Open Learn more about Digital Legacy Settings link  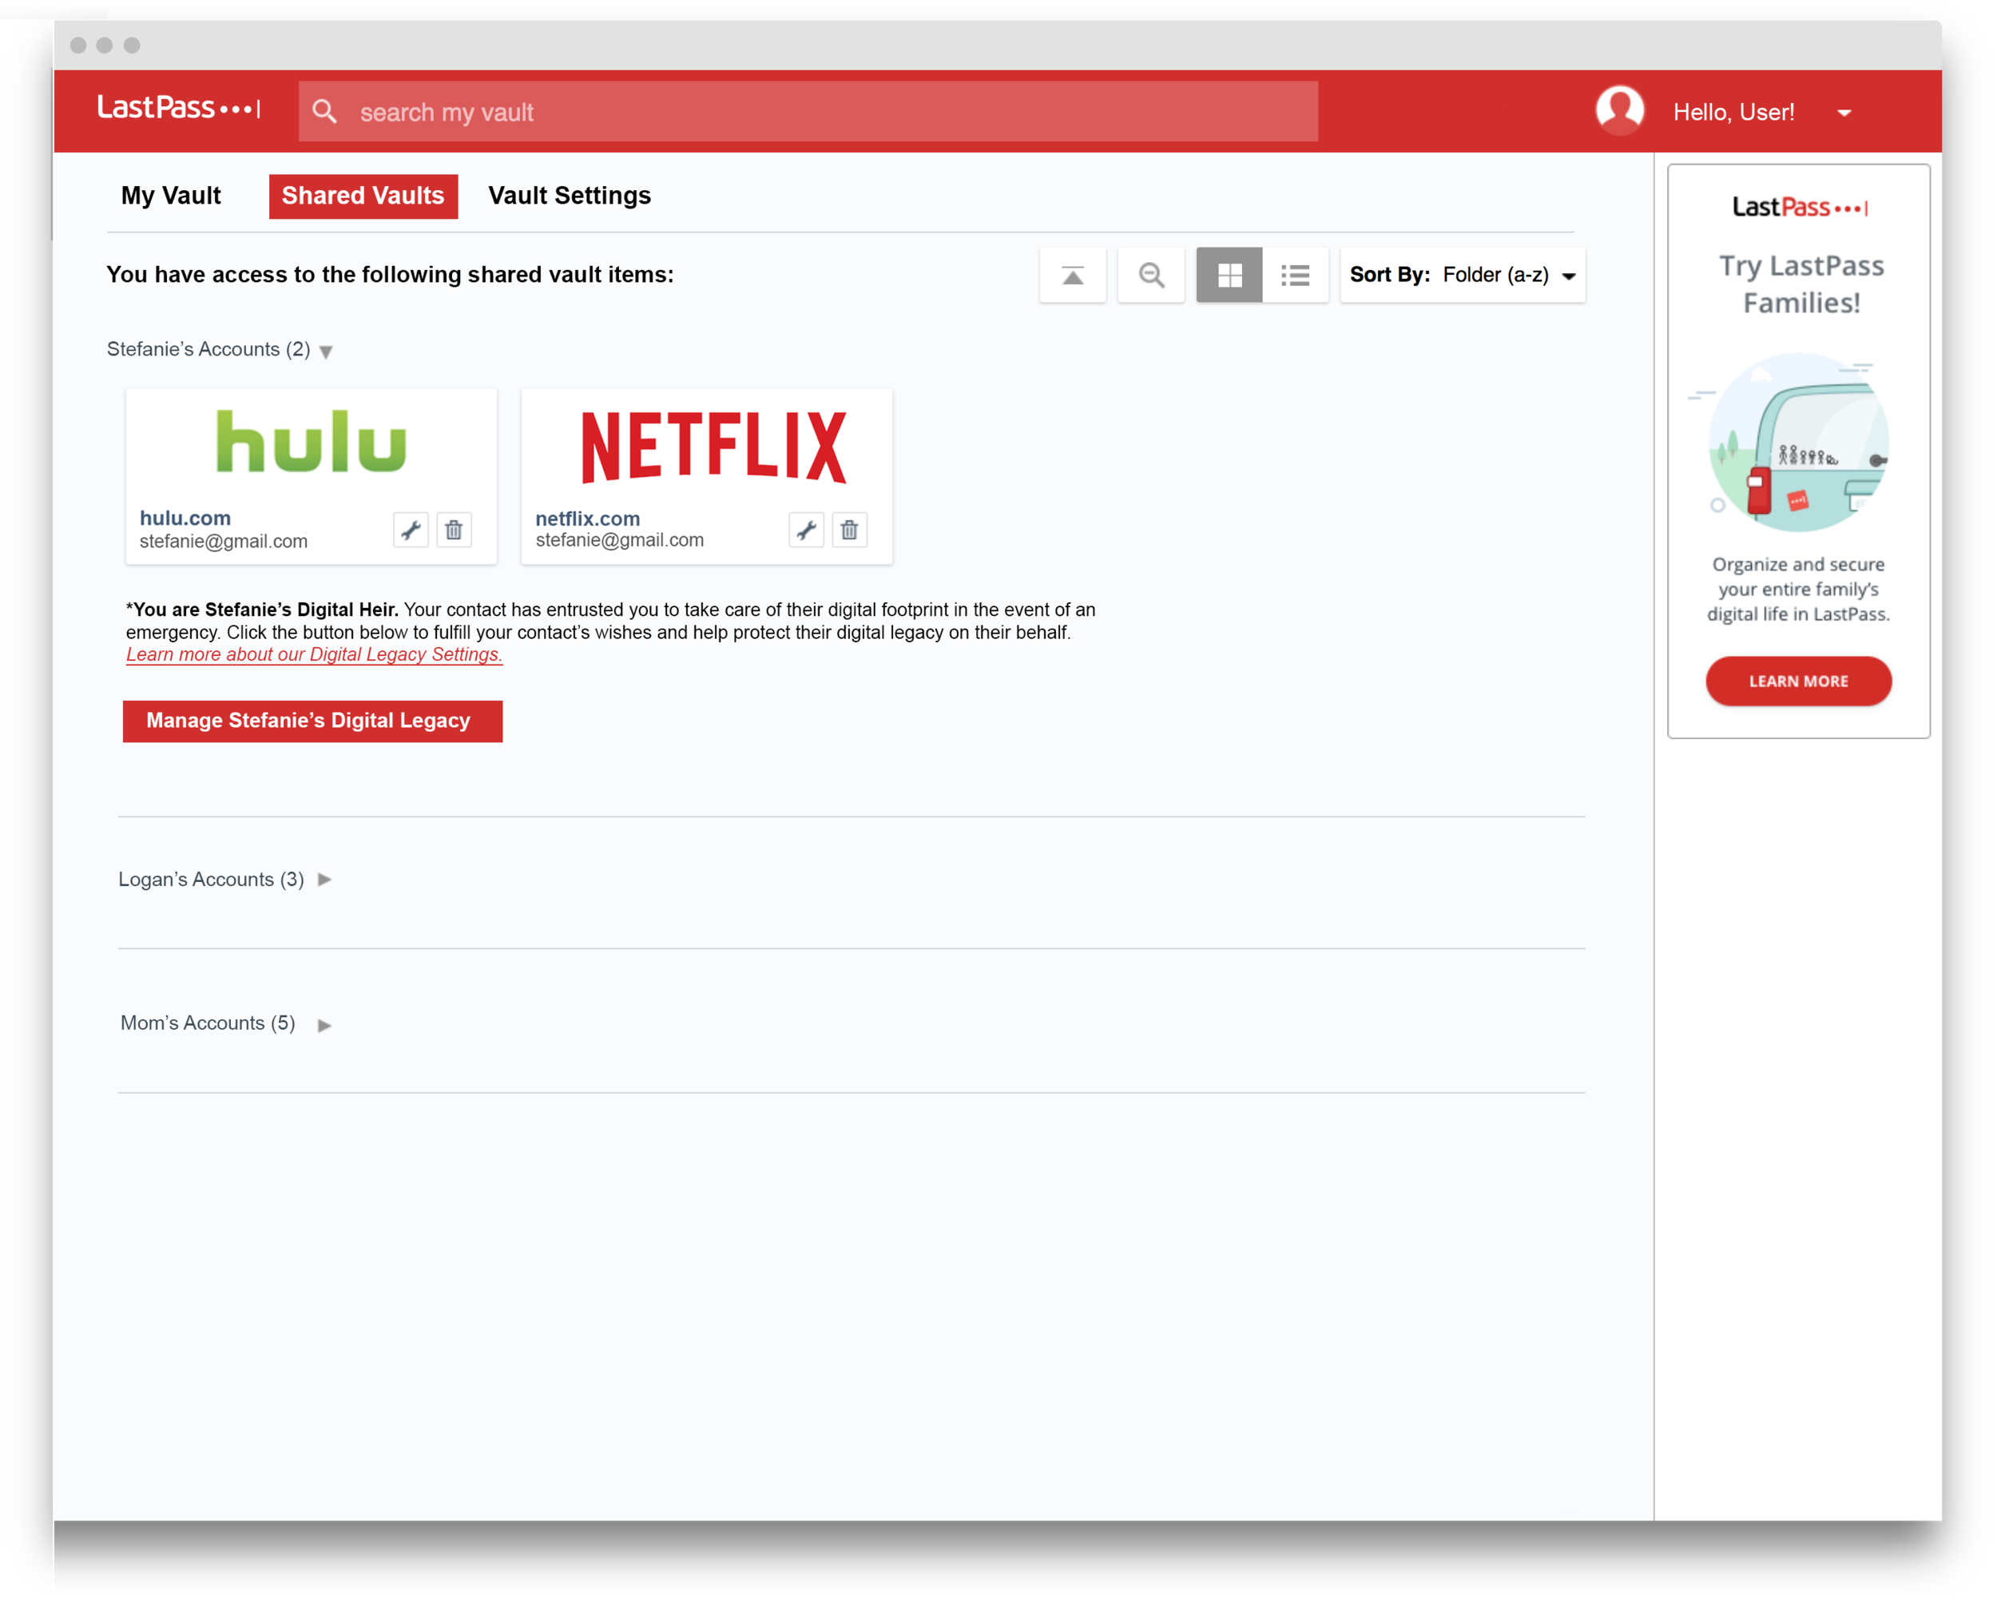point(314,655)
